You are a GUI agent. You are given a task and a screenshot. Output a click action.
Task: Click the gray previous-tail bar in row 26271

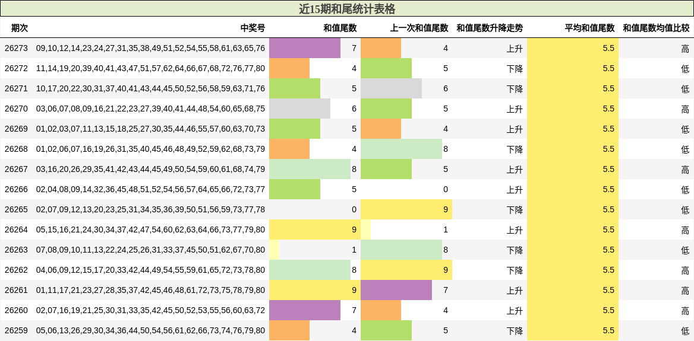391,89
